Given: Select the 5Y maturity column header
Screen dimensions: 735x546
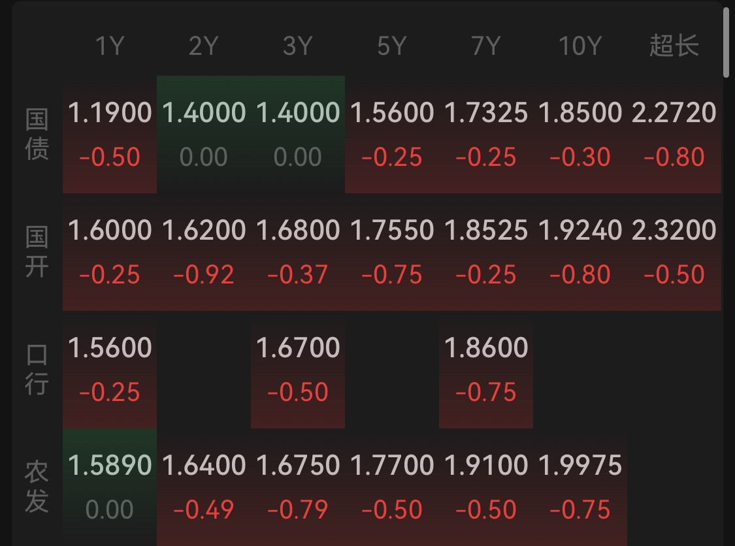Looking at the screenshot, I should pyautogui.click(x=391, y=46).
